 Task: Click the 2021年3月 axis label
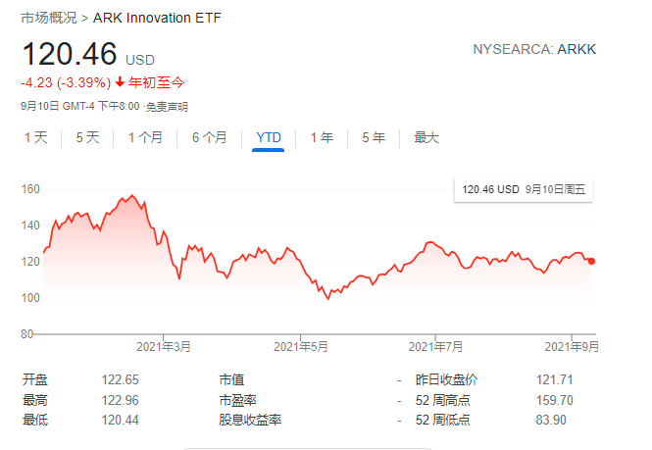pyautogui.click(x=163, y=346)
